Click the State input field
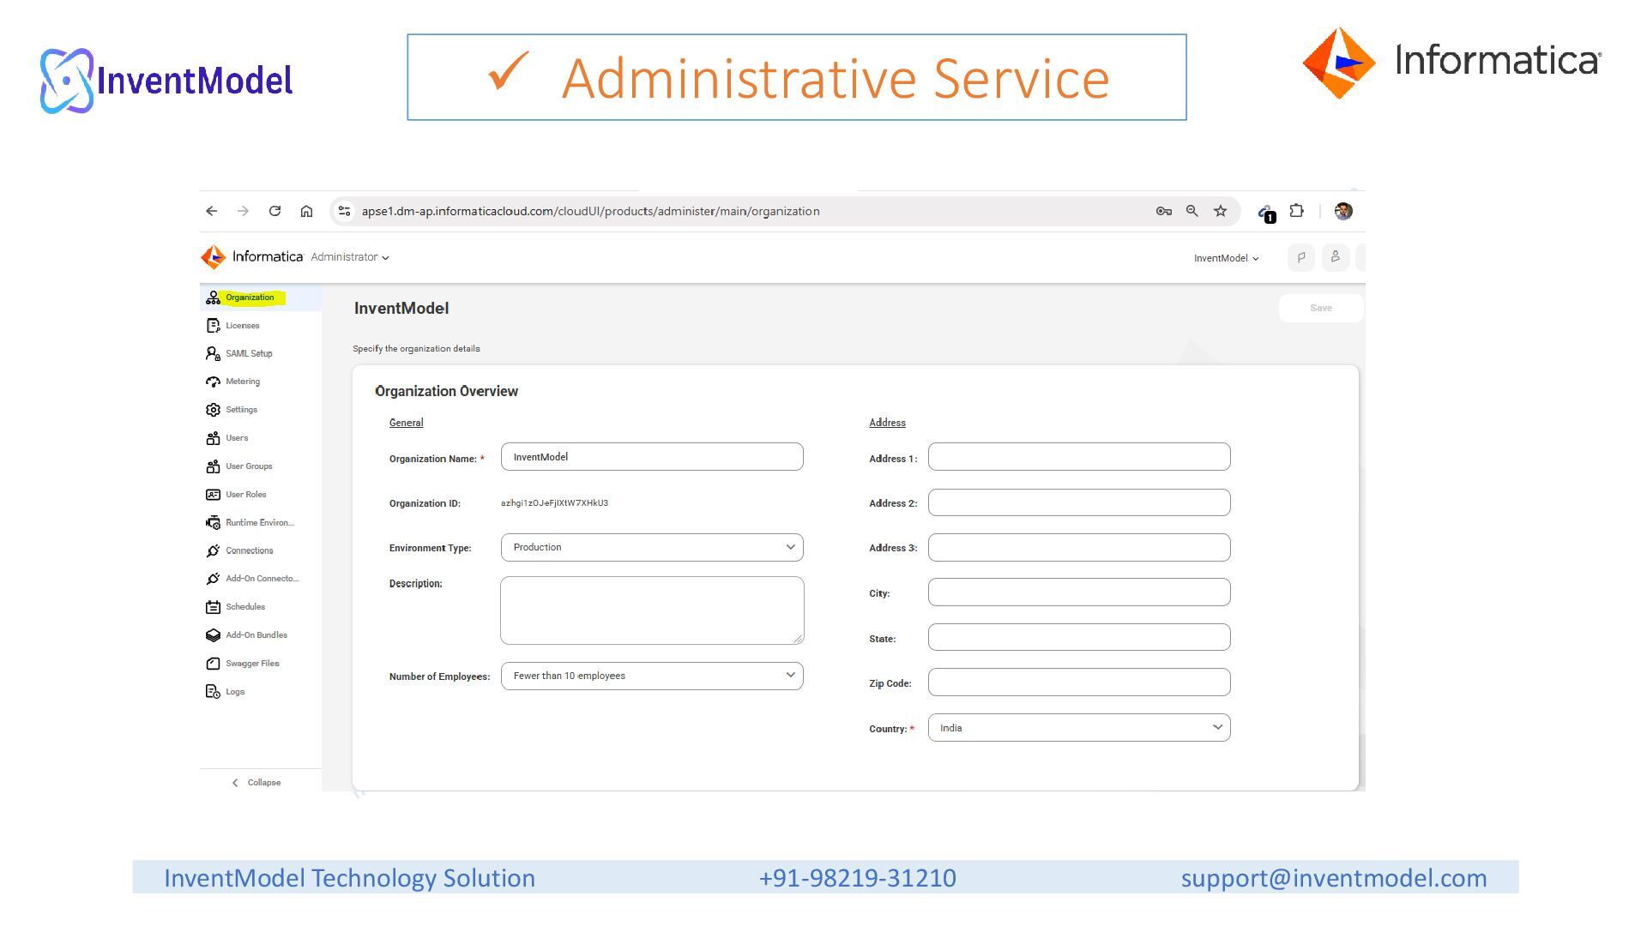This screenshot has height=926, width=1647. (1079, 637)
